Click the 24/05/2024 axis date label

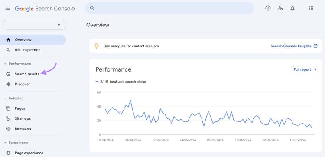(188, 140)
